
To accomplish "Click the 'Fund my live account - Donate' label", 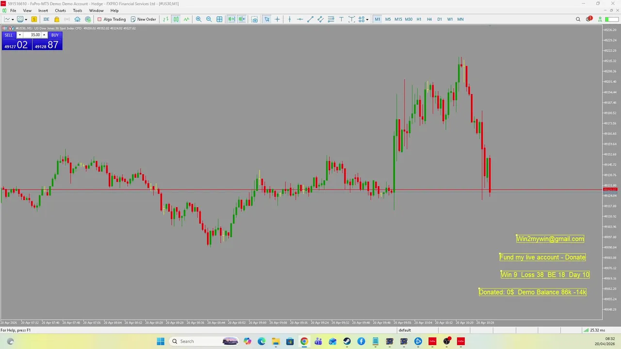I will click(542, 257).
